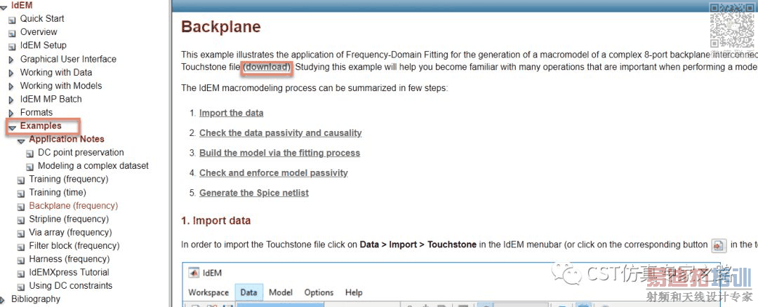Open the Via array (frequency) example

[71, 232]
